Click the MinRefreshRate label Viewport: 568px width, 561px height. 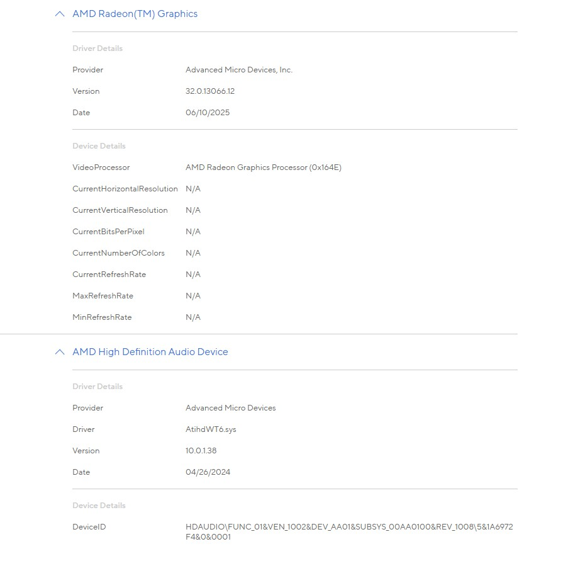click(x=102, y=317)
